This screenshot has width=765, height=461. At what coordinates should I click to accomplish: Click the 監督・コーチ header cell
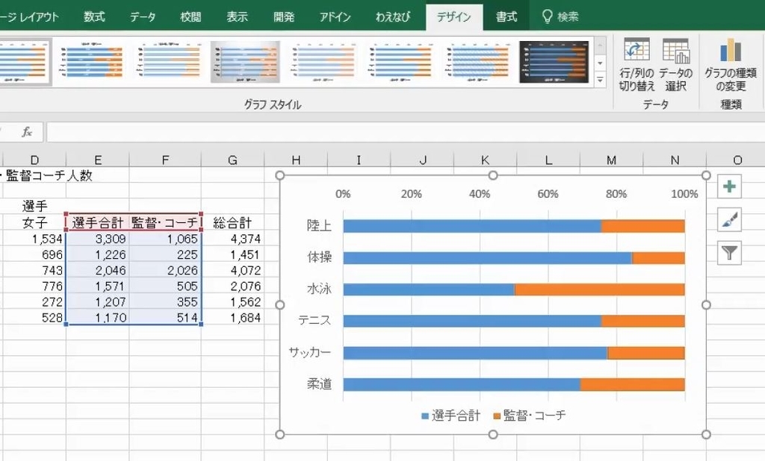[x=165, y=221]
